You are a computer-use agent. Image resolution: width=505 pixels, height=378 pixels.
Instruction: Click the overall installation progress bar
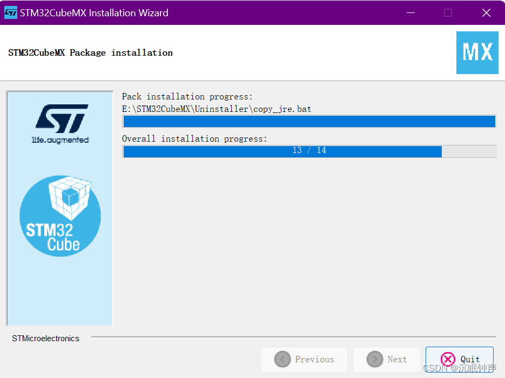(x=309, y=151)
